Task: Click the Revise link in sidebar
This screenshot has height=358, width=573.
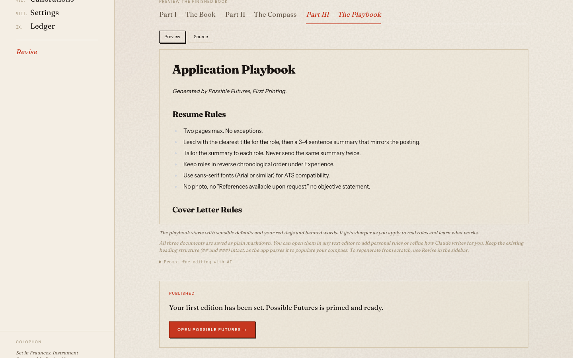Action: (27, 52)
